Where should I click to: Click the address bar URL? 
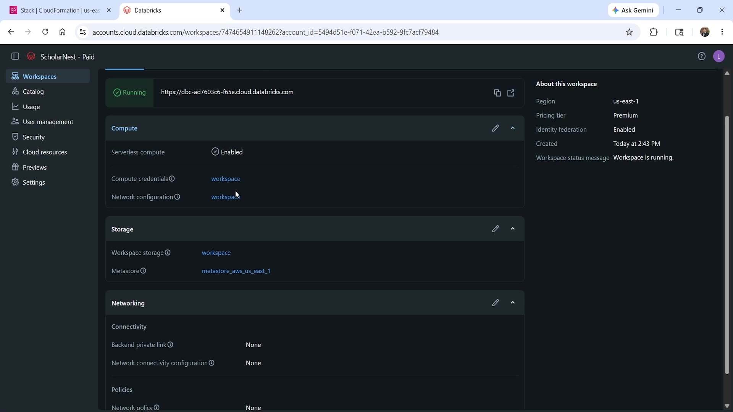(266, 32)
